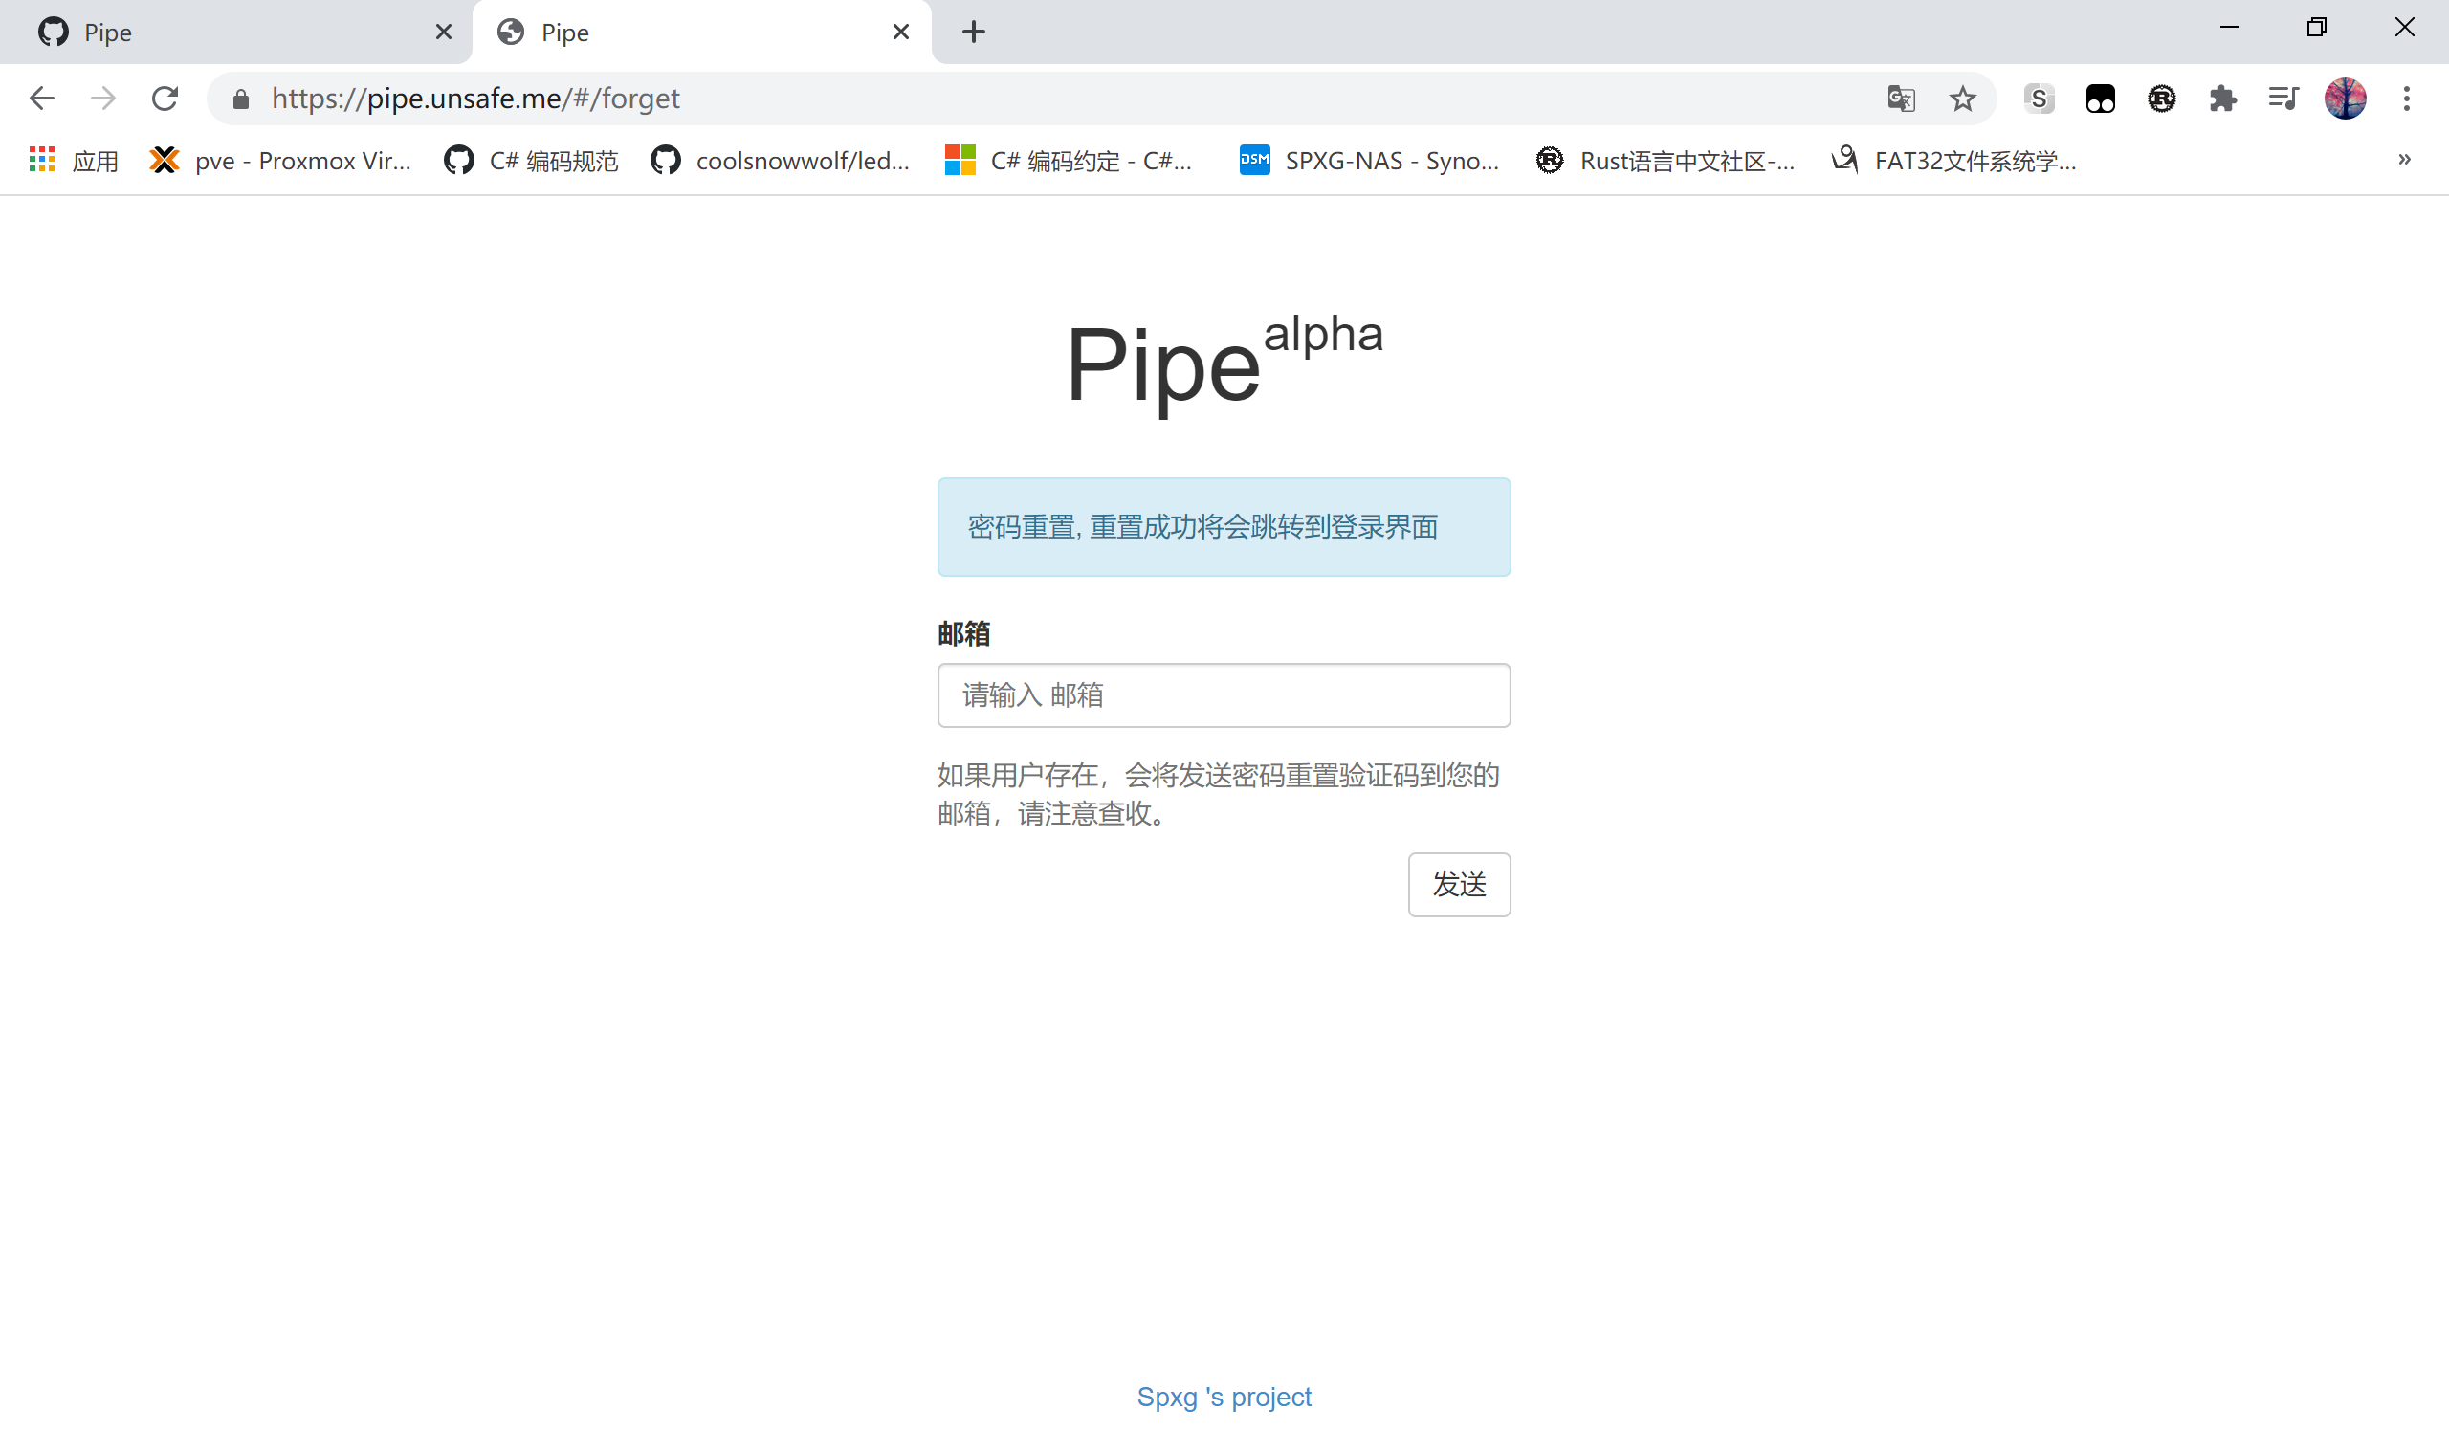Screen dimensions: 2449x1454
Task: Click the Tampermonkey extension icon
Action: tap(2100, 98)
